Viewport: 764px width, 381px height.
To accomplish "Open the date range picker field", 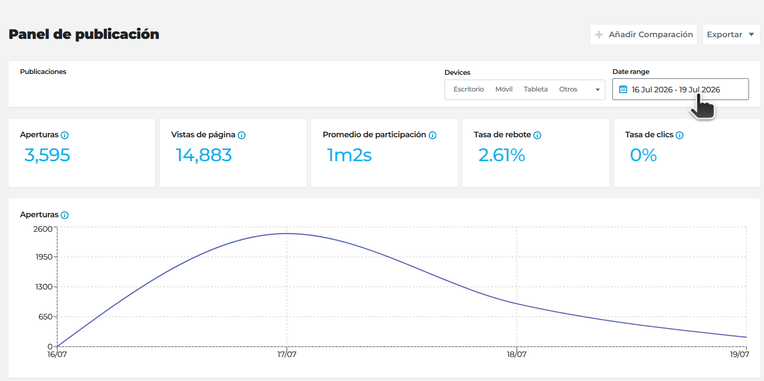I will [x=680, y=89].
